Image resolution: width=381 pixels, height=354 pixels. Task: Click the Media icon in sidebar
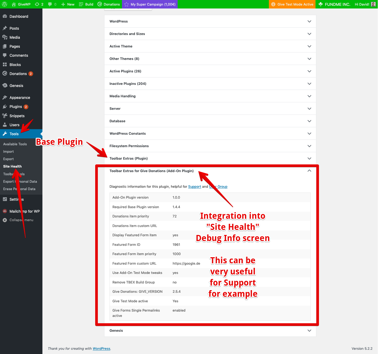[x=5, y=37]
